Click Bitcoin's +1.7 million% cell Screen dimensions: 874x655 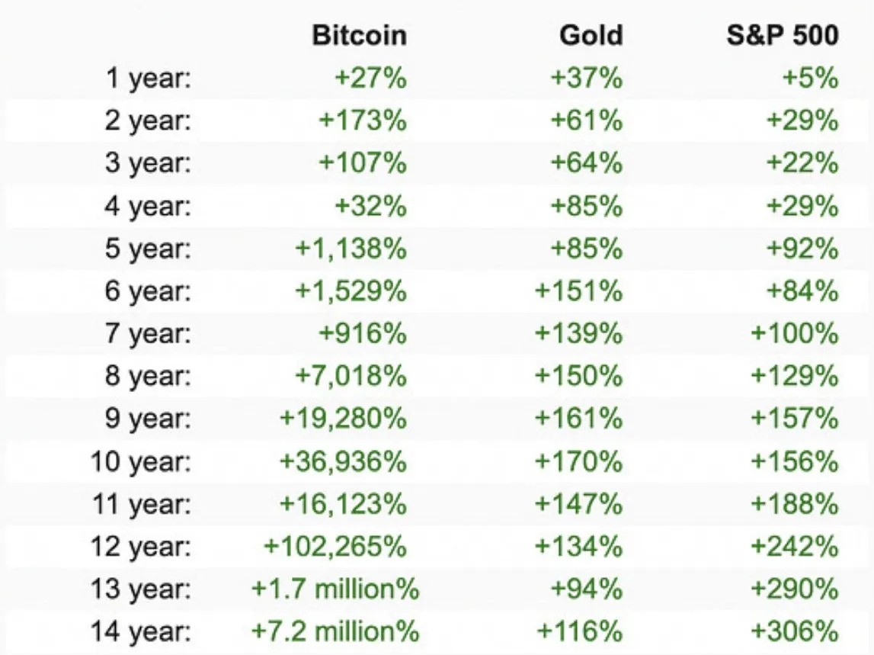[x=335, y=589]
